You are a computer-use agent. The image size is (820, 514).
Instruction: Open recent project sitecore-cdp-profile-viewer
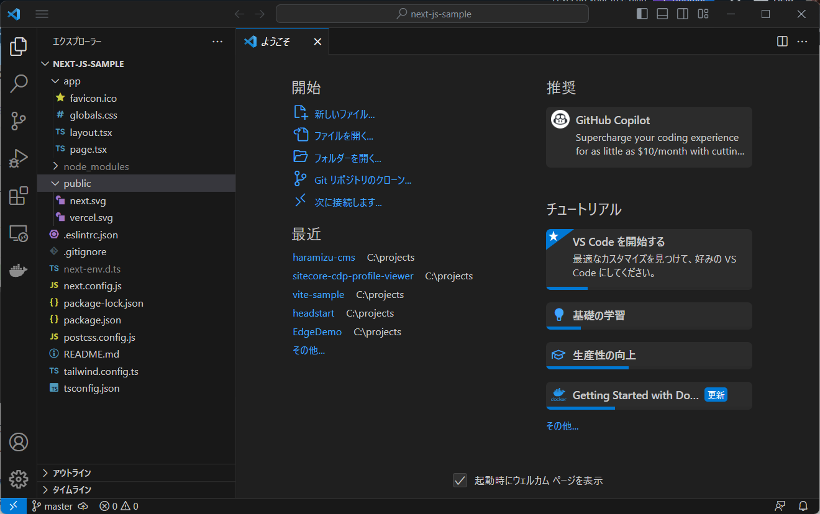[x=353, y=276]
